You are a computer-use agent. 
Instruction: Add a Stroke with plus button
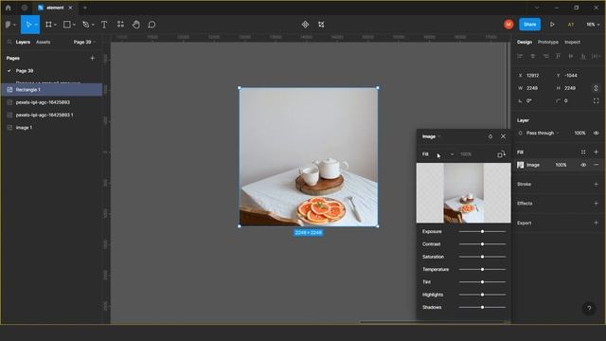(x=596, y=184)
